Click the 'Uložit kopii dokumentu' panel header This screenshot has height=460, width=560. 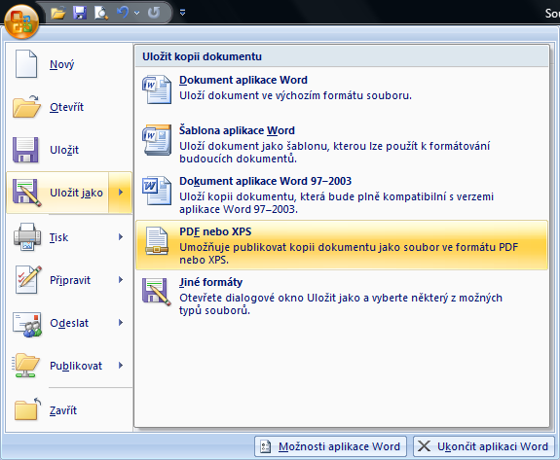(x=342, y=56)
